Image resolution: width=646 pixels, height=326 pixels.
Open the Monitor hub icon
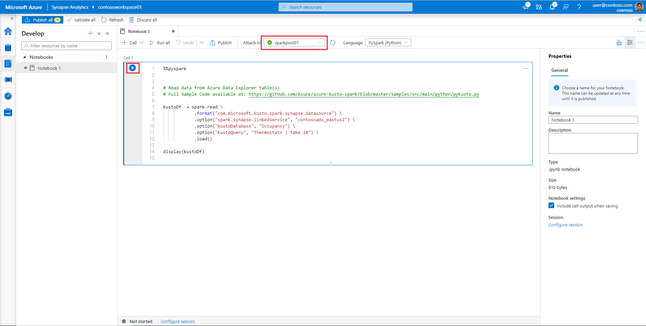pos(8,96)
